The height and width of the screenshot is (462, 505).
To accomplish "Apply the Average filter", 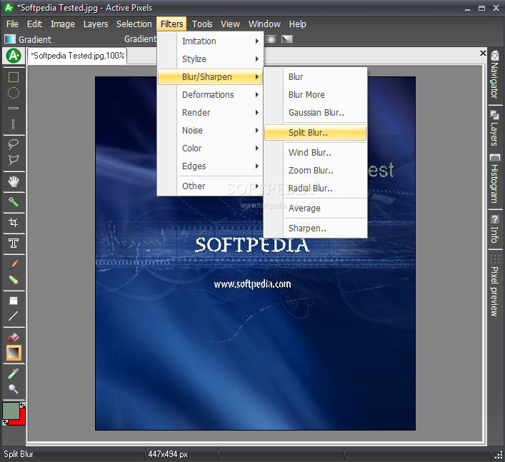I will pos(315,209).
